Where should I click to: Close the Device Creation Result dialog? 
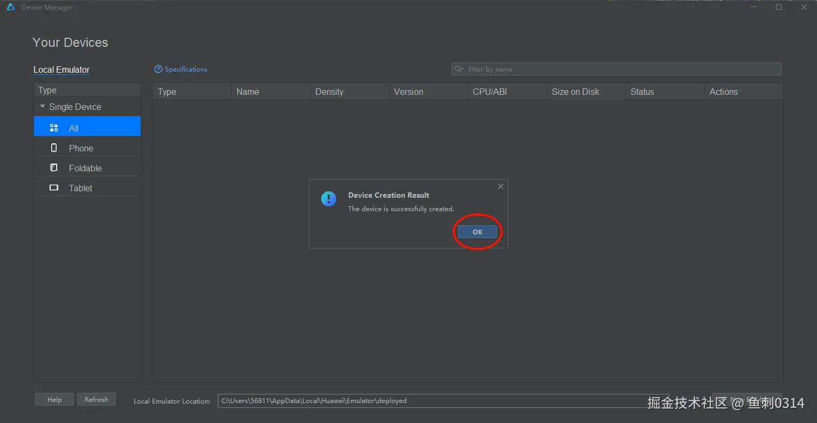[501, 186]
